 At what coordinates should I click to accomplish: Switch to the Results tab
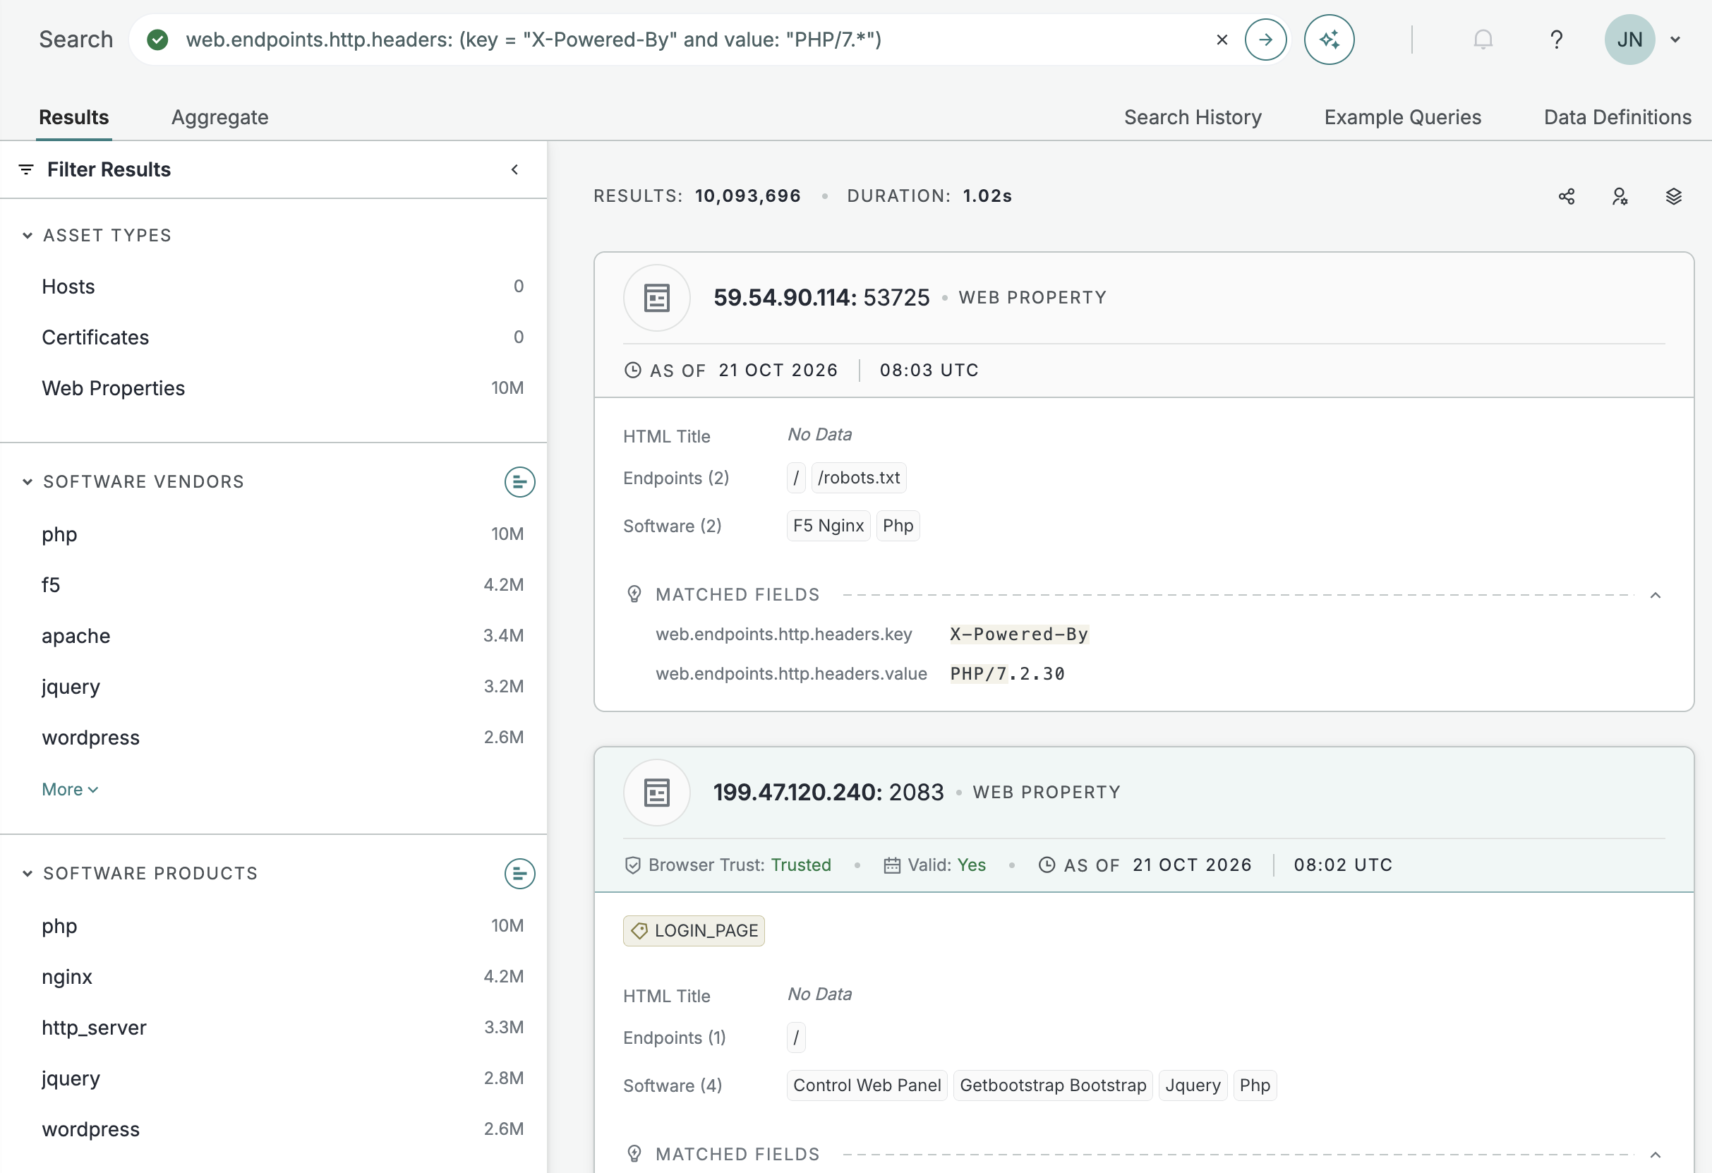click(x=73, y=117)
